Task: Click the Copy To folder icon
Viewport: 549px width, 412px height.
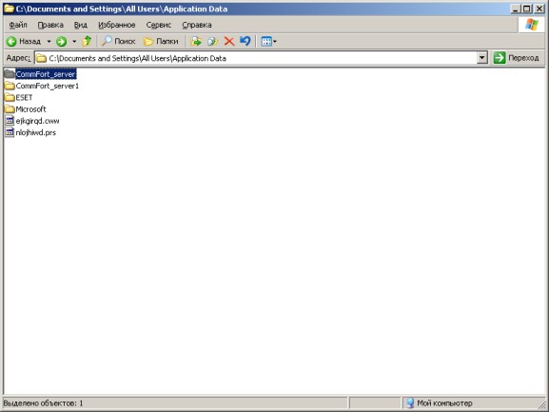Action: tap(212, 41)
